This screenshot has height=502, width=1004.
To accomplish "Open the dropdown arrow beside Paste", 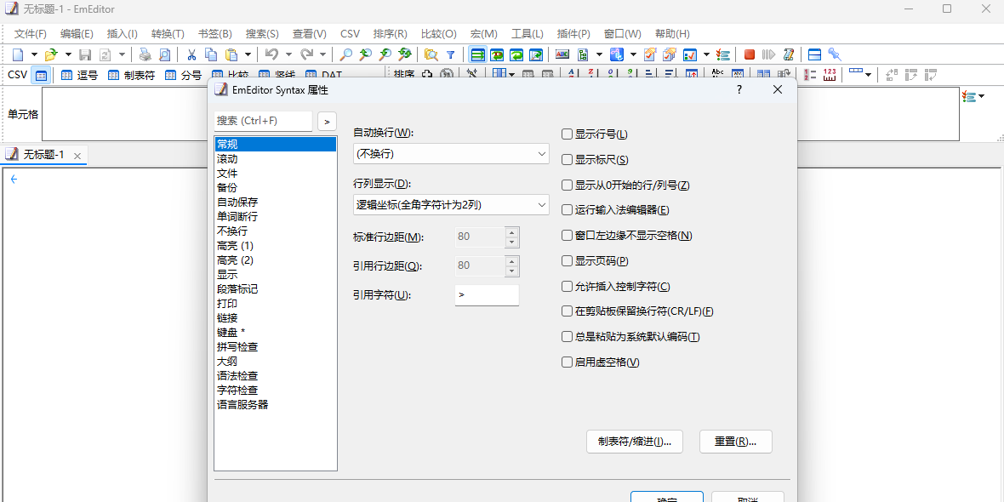I will pos(246,54).
